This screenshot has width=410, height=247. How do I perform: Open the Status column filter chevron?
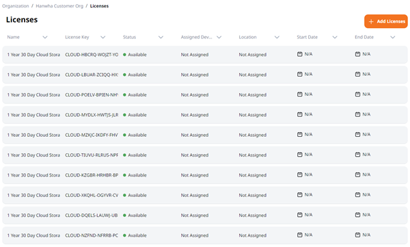pos(161,37)
